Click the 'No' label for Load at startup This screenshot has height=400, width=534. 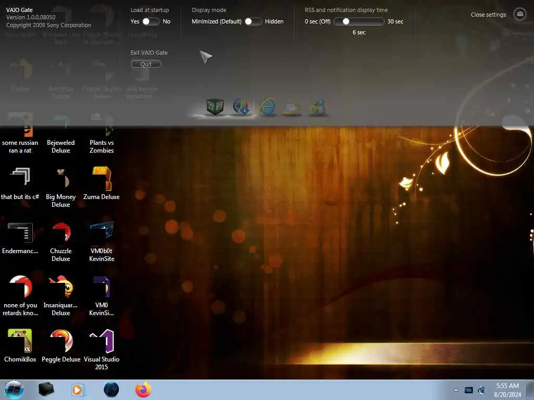[166, 21]
